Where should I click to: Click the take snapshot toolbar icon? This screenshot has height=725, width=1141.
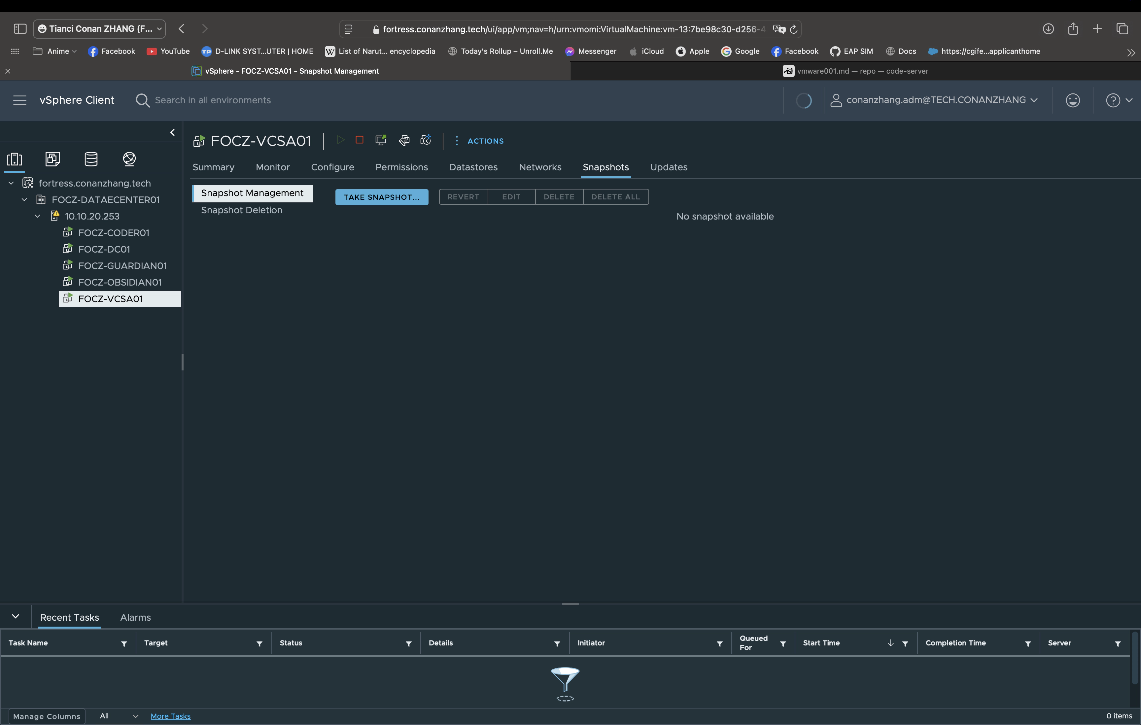click(x=426, y=140)
